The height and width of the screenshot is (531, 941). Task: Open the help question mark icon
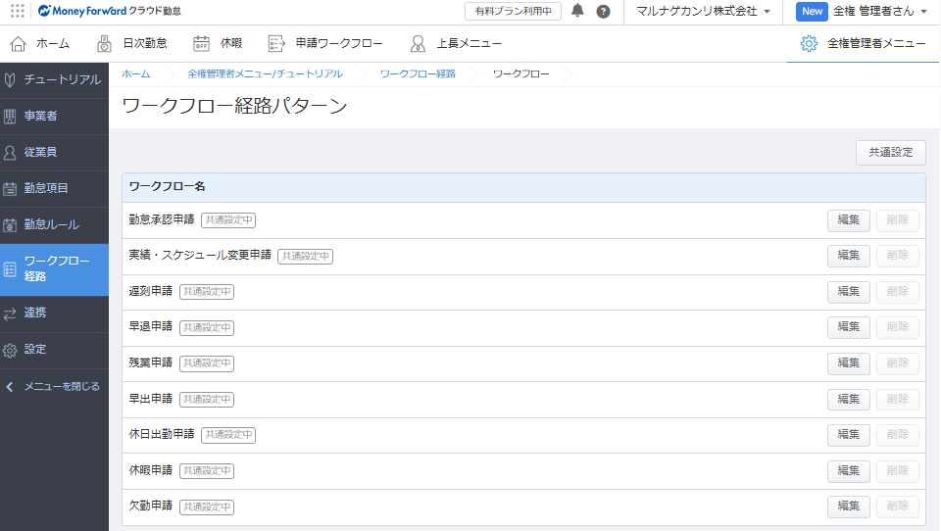tap(603, 12)
